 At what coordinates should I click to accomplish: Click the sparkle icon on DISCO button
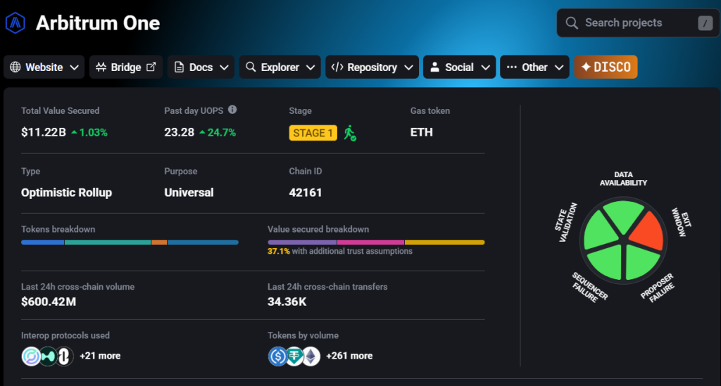[586, 67]
